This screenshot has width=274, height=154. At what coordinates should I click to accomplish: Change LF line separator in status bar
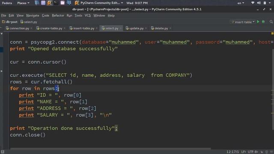click(244, 152)
